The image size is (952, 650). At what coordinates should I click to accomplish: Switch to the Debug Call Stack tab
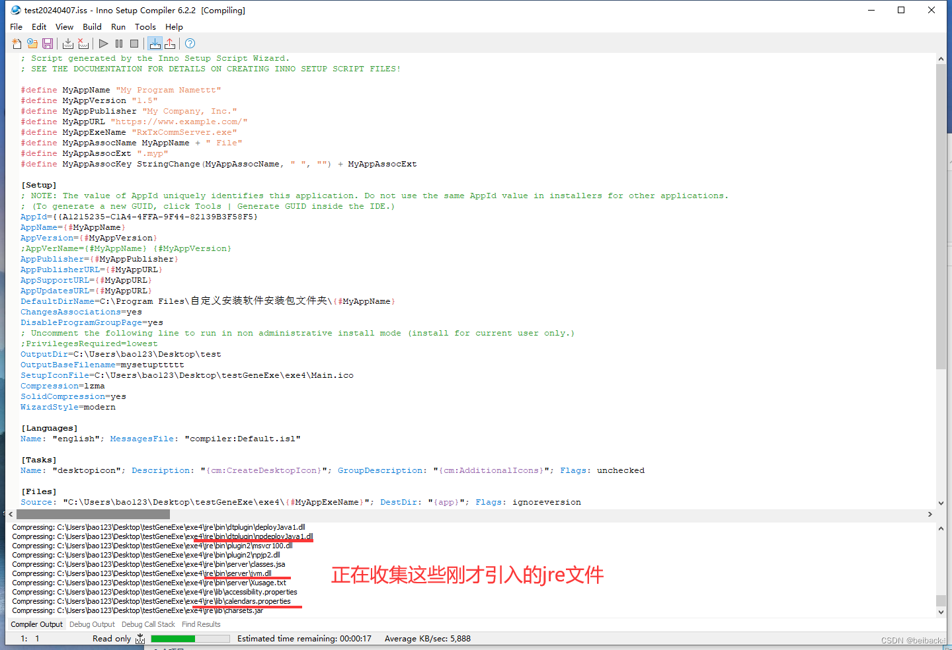pyautogui.click(x=148, y=624)
